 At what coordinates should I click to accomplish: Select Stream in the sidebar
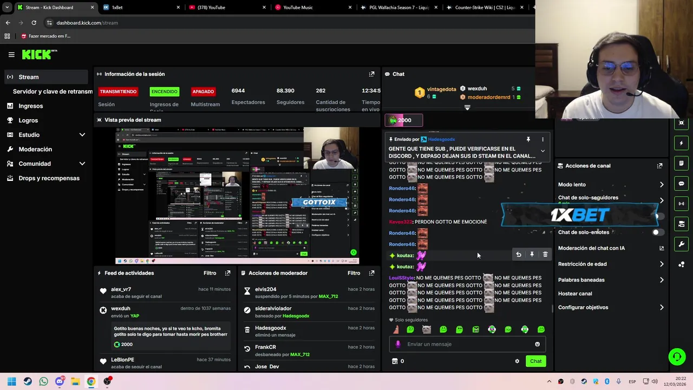45,77
